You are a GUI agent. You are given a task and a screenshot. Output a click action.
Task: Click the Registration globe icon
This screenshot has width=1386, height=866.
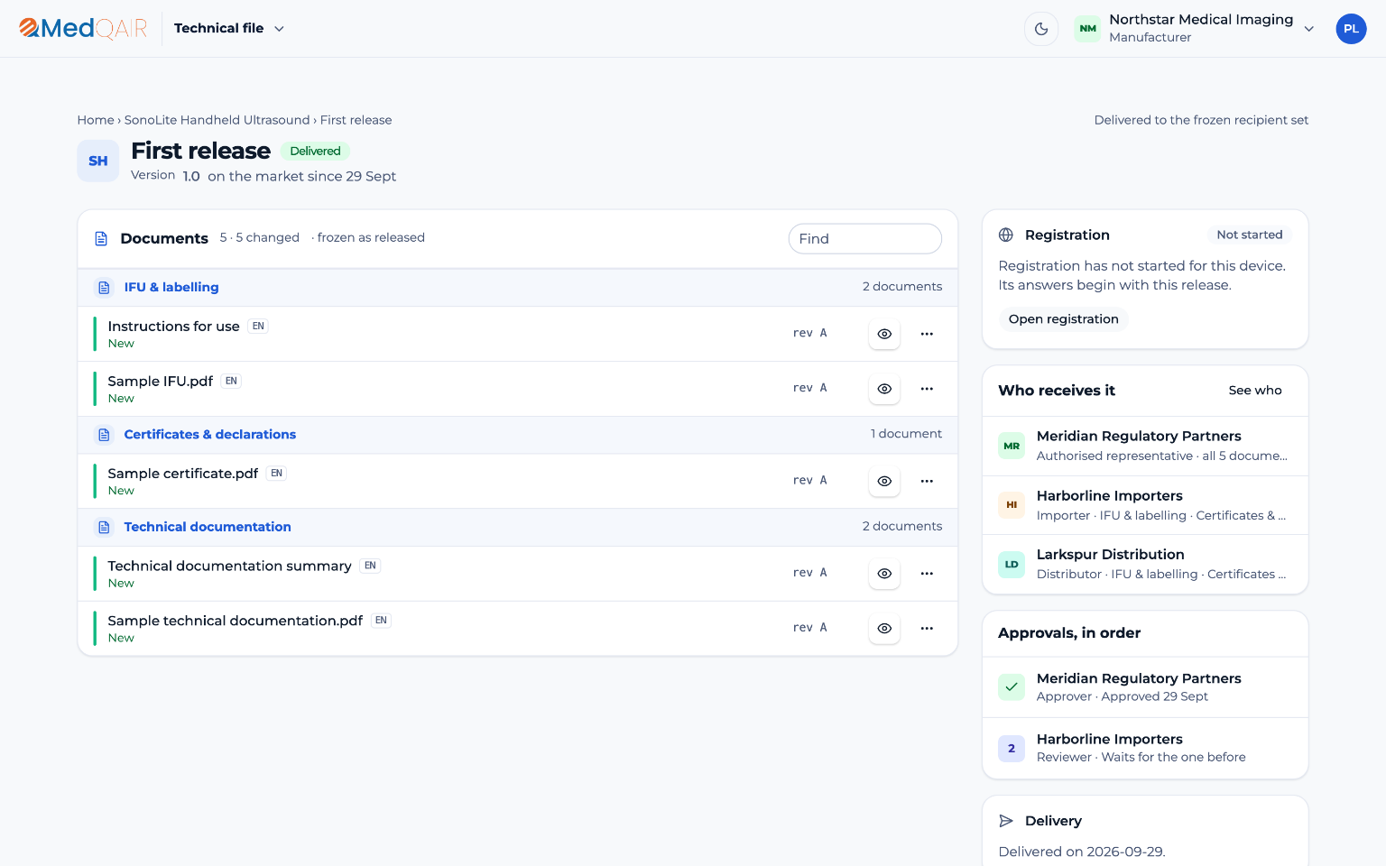pyautogui.click(x=1006, y=235)
